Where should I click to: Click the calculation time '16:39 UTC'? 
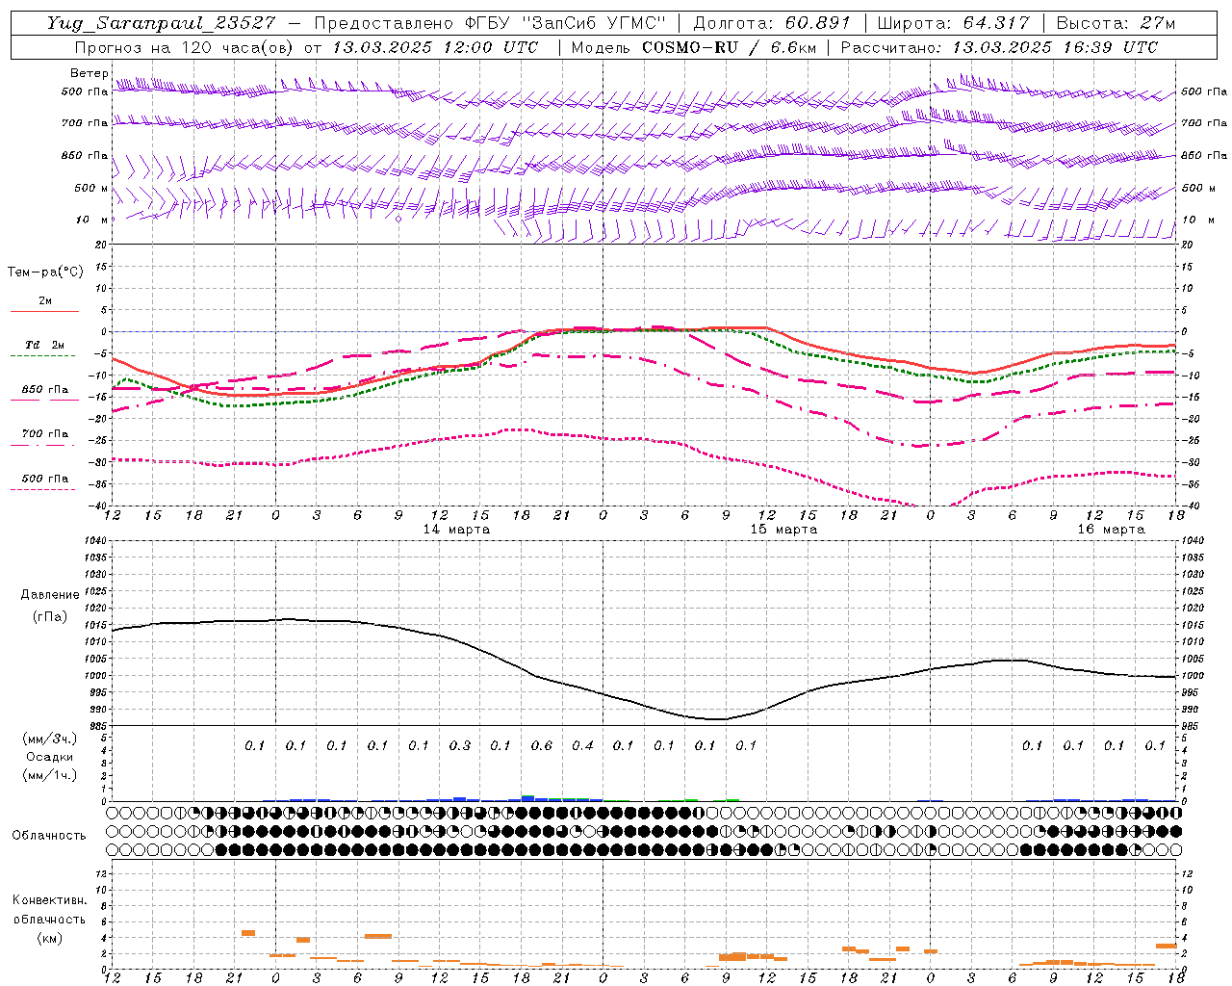click(x=1109, y=47)
